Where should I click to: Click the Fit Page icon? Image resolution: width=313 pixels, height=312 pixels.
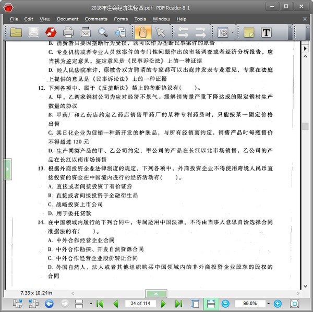pyautogui.click(x=195, y=304)
